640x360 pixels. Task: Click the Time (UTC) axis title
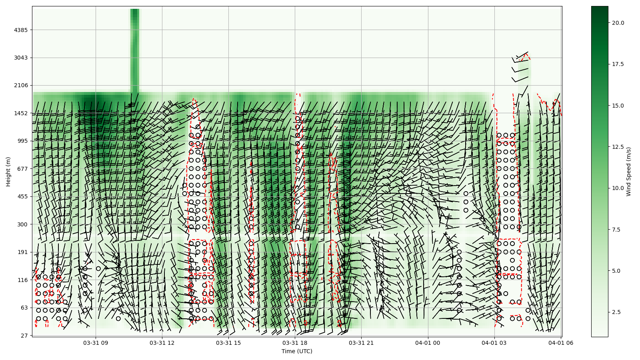(297, 351)
